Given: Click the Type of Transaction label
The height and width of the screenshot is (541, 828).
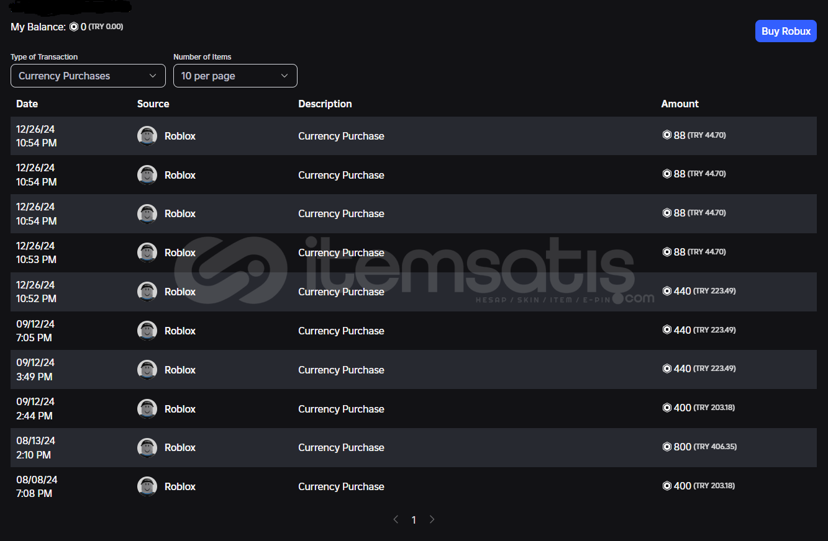Looking at the screenshot, I should 44,56.
